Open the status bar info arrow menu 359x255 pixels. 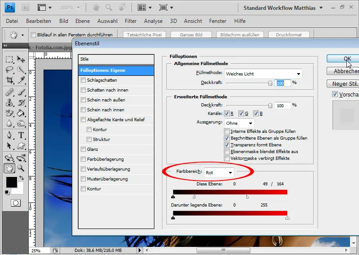click(x=140, y=250)
